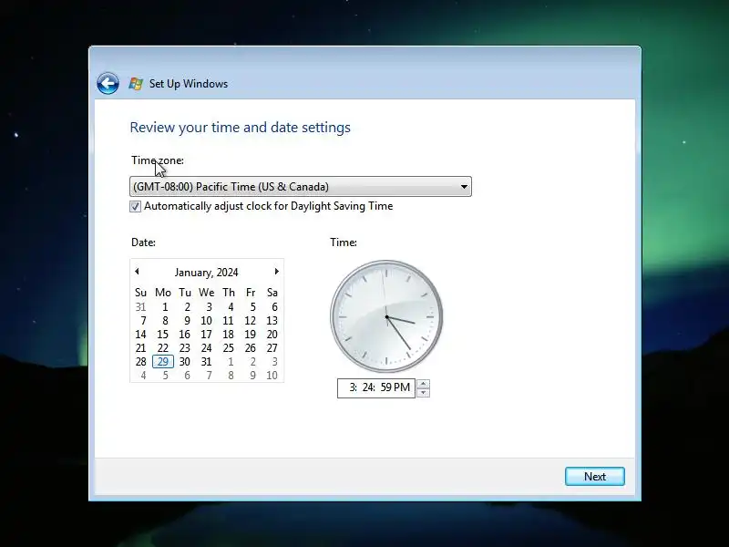Toggle Automatically adjust clock for Daylight Saving Time

(x=135, y=207)
